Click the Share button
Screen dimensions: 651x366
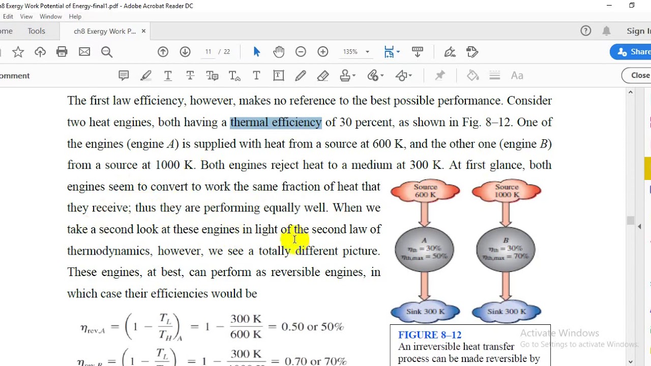[631, 52]
